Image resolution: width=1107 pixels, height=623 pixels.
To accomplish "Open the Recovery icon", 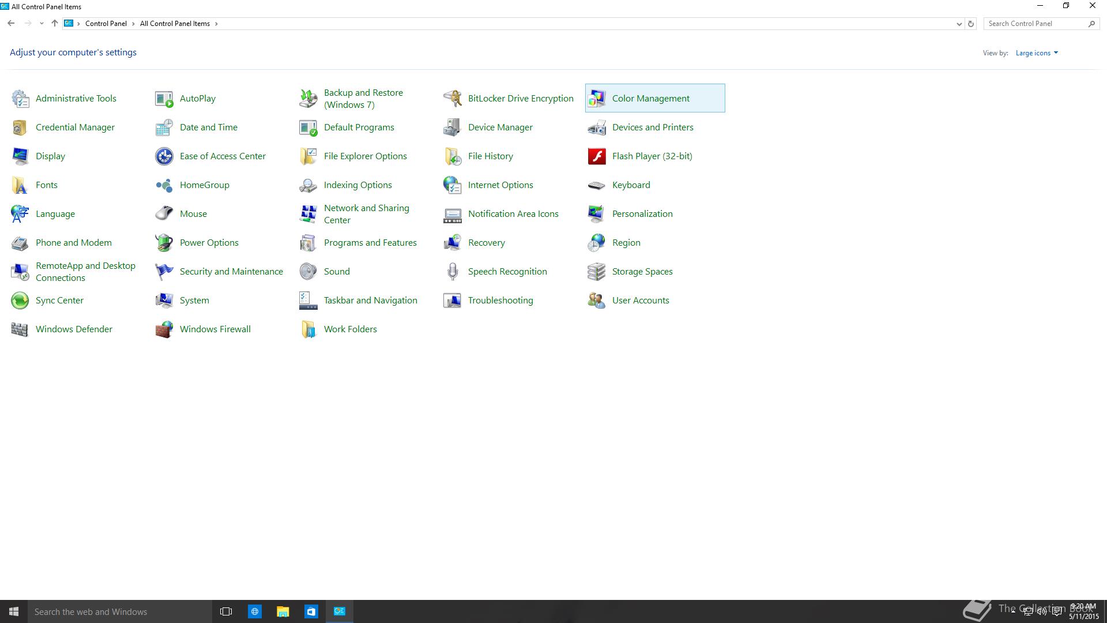I will (x=453, y=243).
